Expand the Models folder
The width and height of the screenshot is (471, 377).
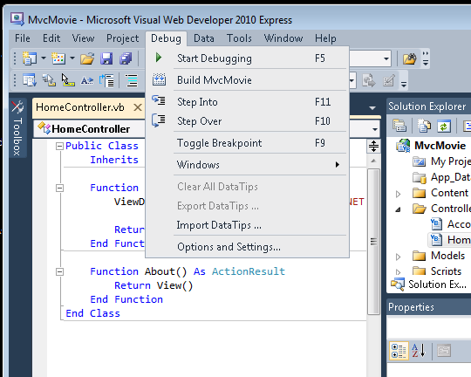[x=399, y=257]
